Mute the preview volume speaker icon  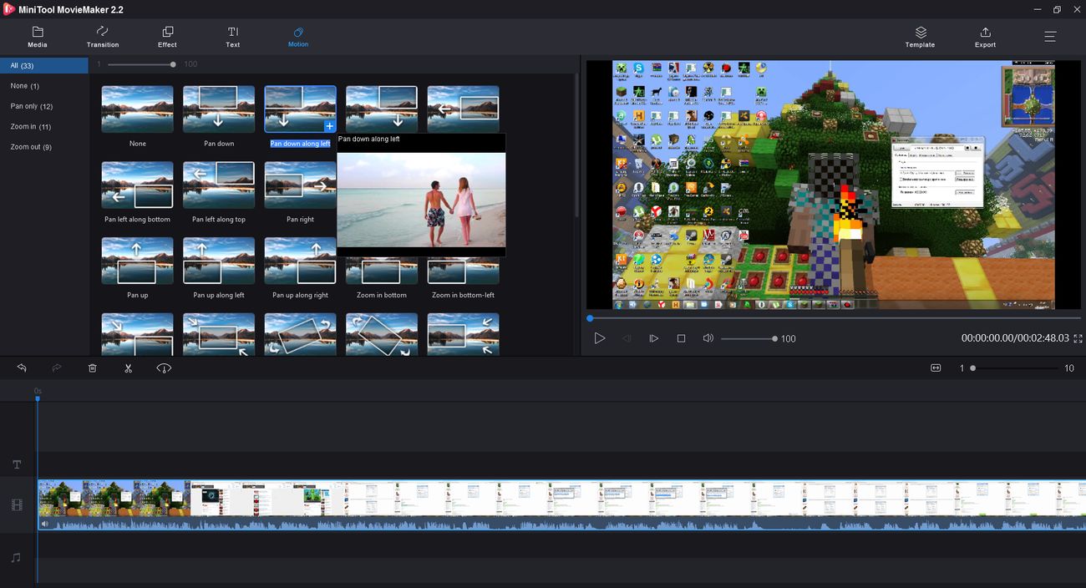pyautogui.click(x=708, y=338)
